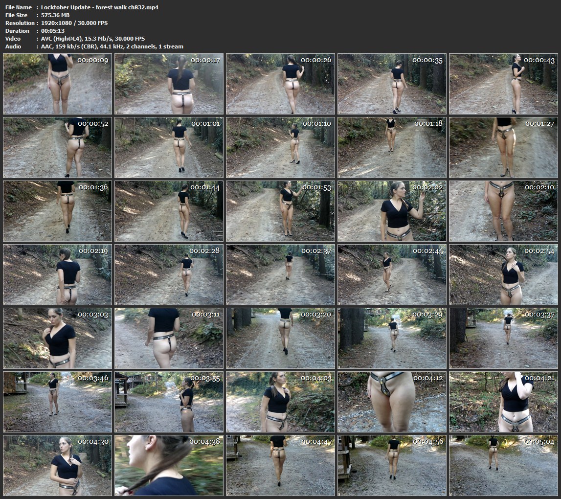The width and height of the screenshot is (561, 499).
Task: Choose the frame marked 00:04:47
Action: 281,466
